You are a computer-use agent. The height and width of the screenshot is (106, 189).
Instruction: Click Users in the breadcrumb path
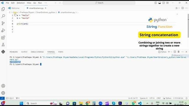tap(15, 12)
